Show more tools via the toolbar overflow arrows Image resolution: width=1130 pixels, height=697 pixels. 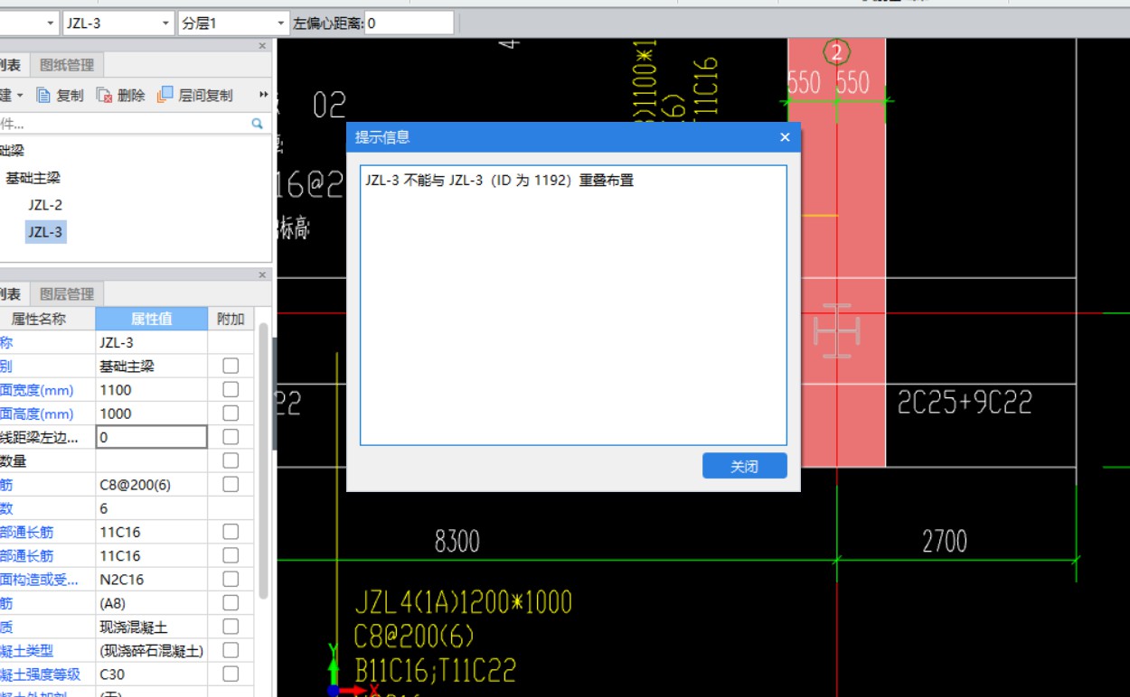(264, 95)
